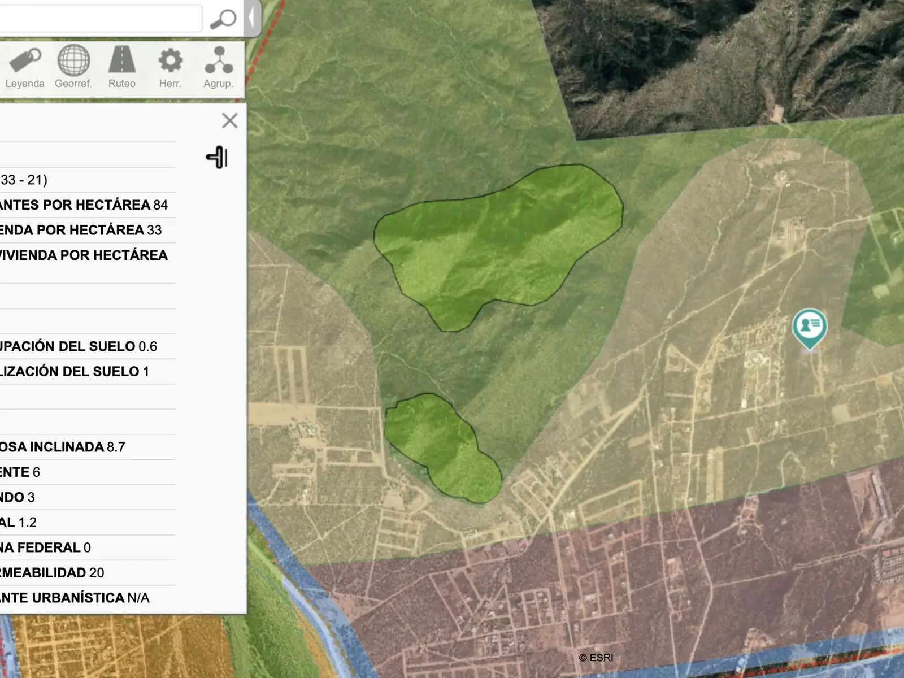The height and width of the screenshot is (678, 904).
Task: Select the small green polygon below
Action: 442,448
